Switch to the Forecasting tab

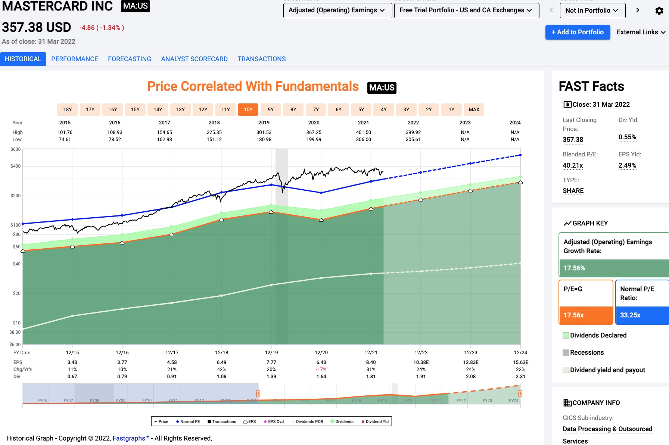coord(130,59)
